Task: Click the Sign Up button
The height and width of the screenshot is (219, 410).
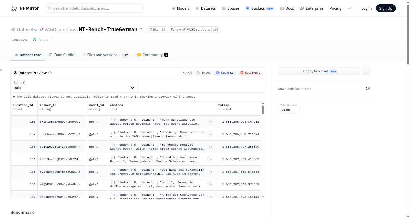Action: pyautogui.click(x=386, y=8)
